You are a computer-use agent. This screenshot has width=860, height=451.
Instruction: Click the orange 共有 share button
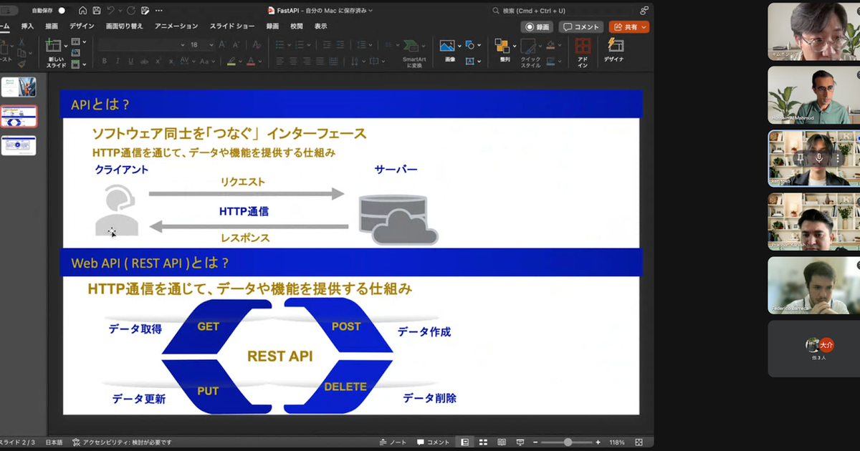(x=629, y=27)
